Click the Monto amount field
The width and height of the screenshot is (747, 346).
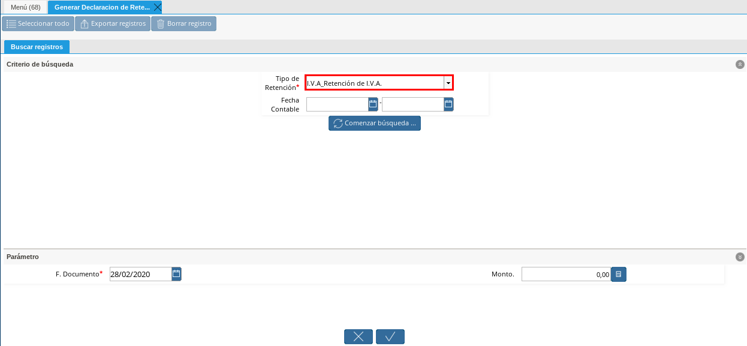[566, 274]
